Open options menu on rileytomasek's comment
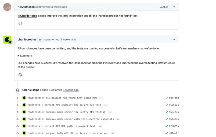This screenshot has width=216, height=137. (173, 7)
